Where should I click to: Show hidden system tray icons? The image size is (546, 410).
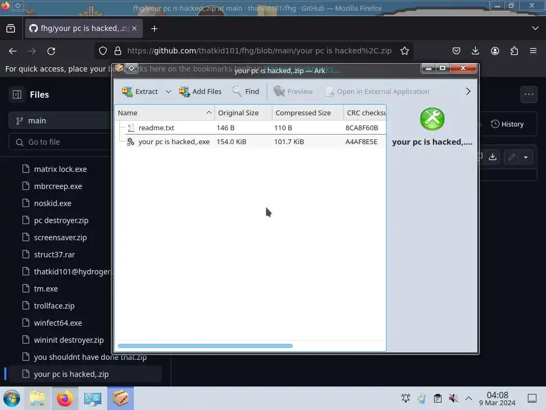(x=469, y=398)
